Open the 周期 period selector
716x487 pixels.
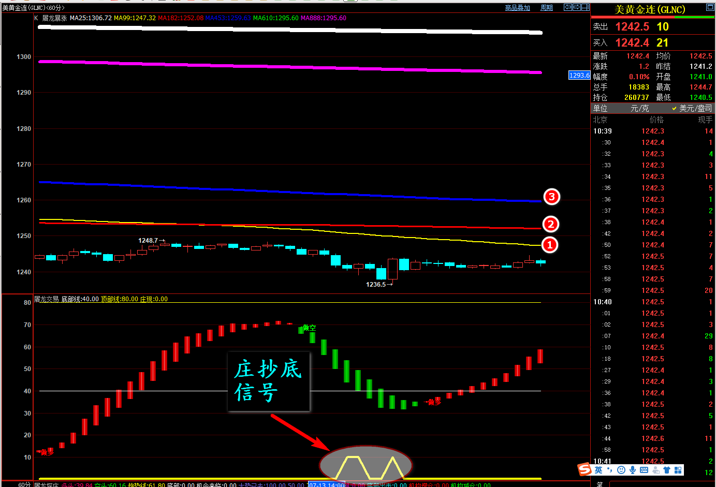click(x=546, y=8)
